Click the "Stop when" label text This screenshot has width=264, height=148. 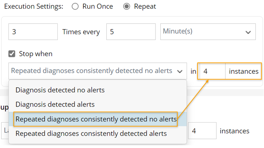click(x=36, y=54)
